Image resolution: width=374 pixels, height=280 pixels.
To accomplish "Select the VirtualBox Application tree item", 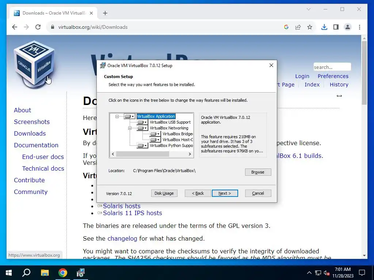I will click(x=156, y=116).
